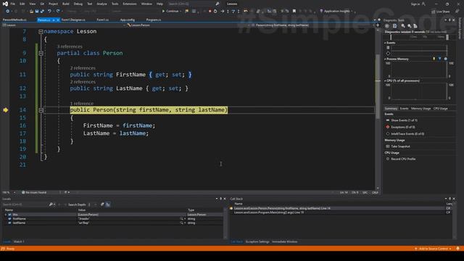The width and height of the screenshot is (464, 261).
Task: Open the Continue button dropdown arrow
Action: coord(181,12)
